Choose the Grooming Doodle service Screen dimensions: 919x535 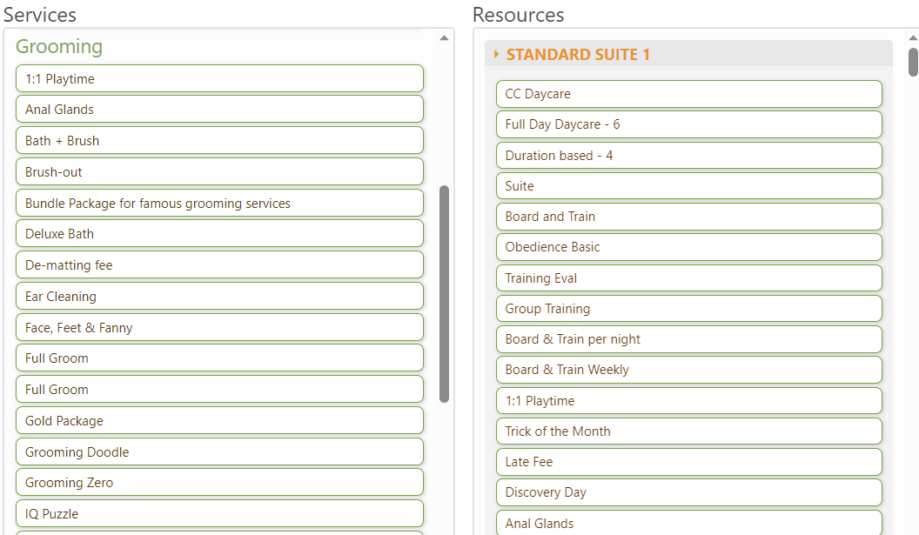(220, 451)
